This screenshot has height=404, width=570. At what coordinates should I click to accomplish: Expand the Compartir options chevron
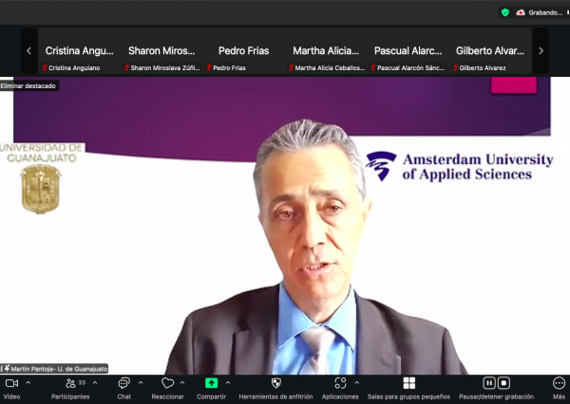[x=228, y=383]
